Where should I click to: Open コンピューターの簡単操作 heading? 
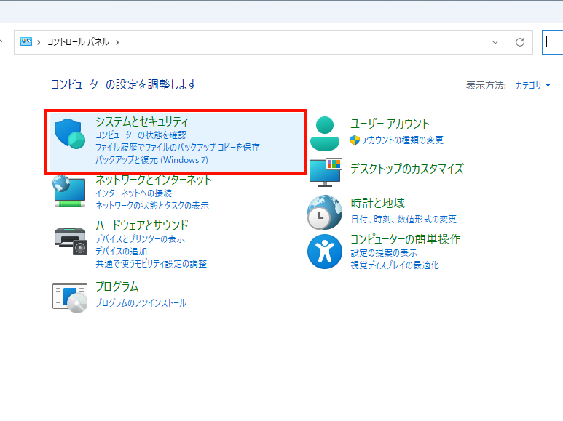click(406, 239)
